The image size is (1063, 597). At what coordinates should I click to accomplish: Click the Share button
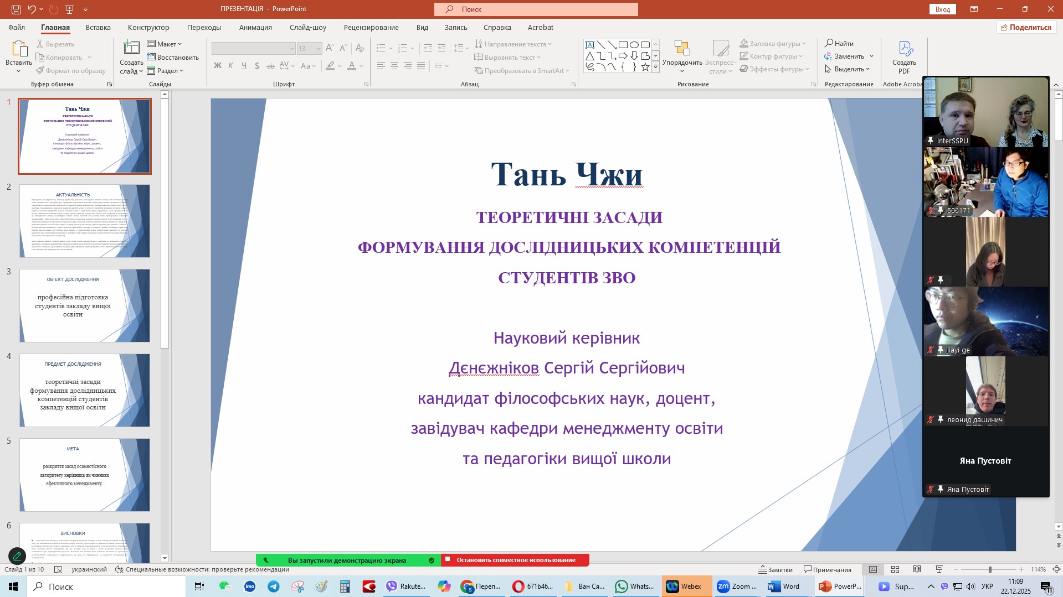[x=1026, y=27]
